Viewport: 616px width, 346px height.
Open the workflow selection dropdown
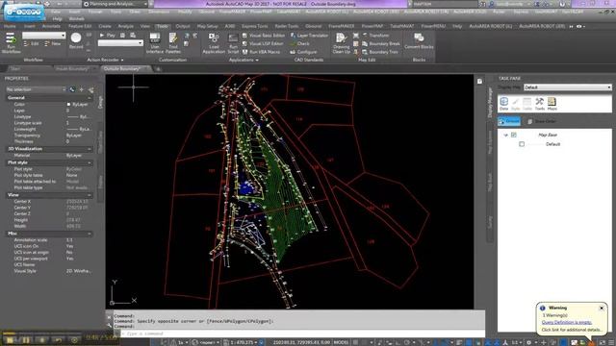44,36
